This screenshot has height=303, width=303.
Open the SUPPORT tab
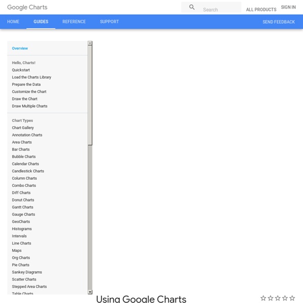click(110, 22)
